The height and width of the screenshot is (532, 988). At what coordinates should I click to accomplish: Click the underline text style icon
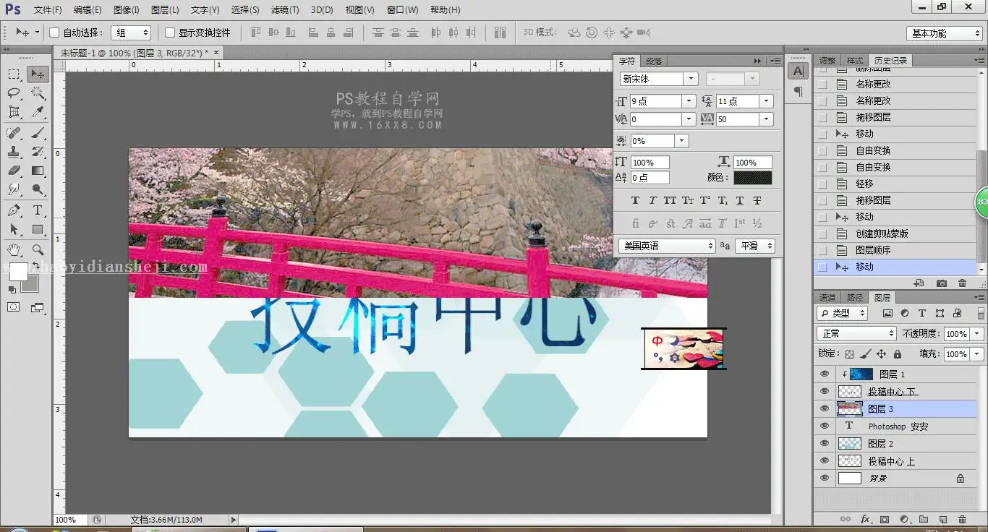(x=740, y=200)
